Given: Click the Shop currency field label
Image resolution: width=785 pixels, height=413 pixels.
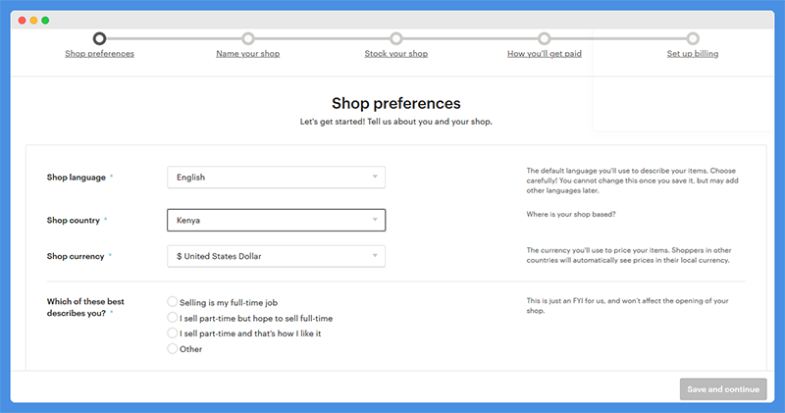Looking at the screenshot, I should [x=76, y=256].
